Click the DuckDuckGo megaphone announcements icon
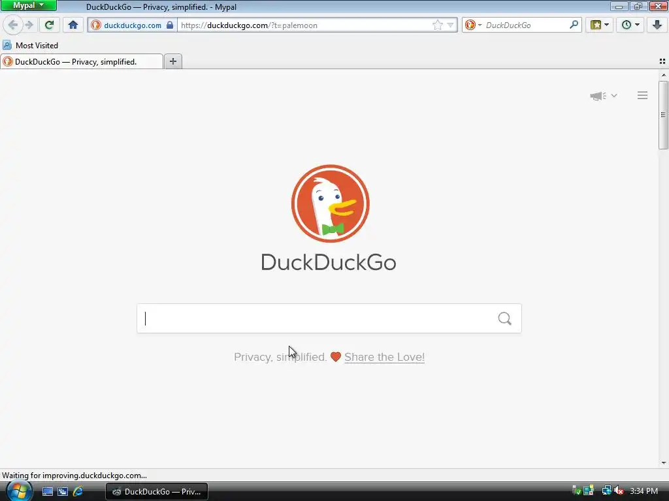The height and width of the screenshot is (501, 669). tap(598, 96)
